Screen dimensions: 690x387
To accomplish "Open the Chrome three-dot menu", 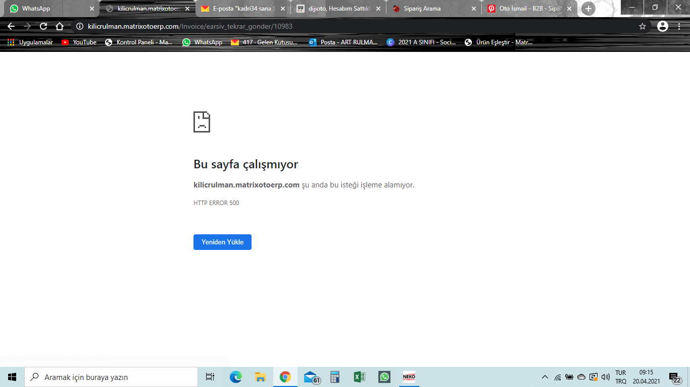I will pos(680,26).
